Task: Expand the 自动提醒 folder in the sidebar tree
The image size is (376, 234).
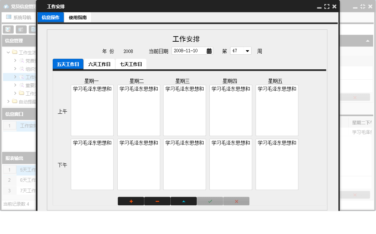Action: click(x=8, y=101)
